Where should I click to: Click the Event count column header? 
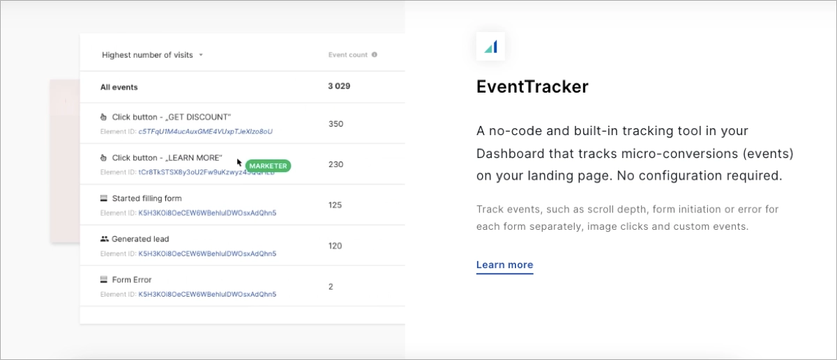click(x=347, y=55)
